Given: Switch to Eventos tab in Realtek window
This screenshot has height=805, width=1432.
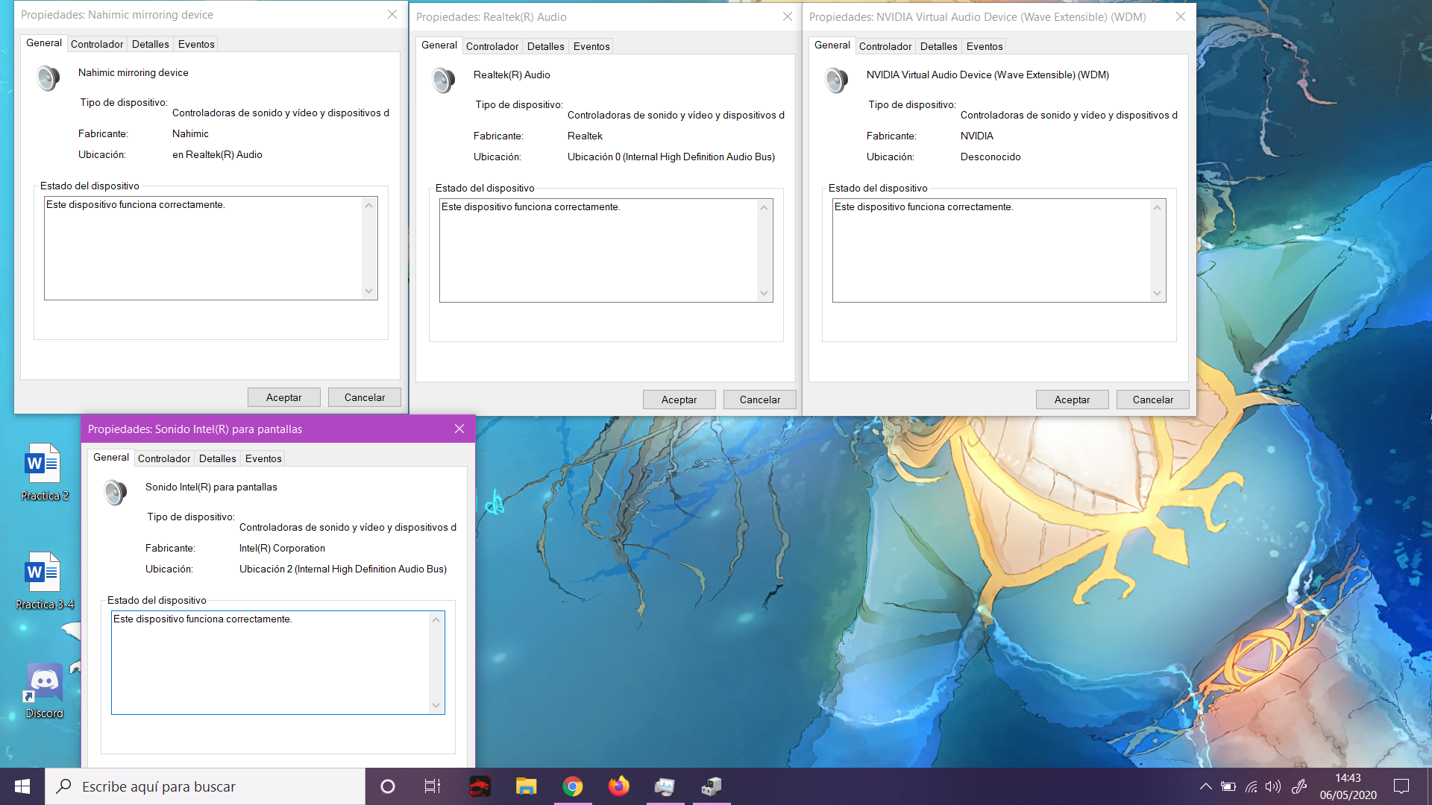Looking at the screenshot, I should click(x=591, y=46).
